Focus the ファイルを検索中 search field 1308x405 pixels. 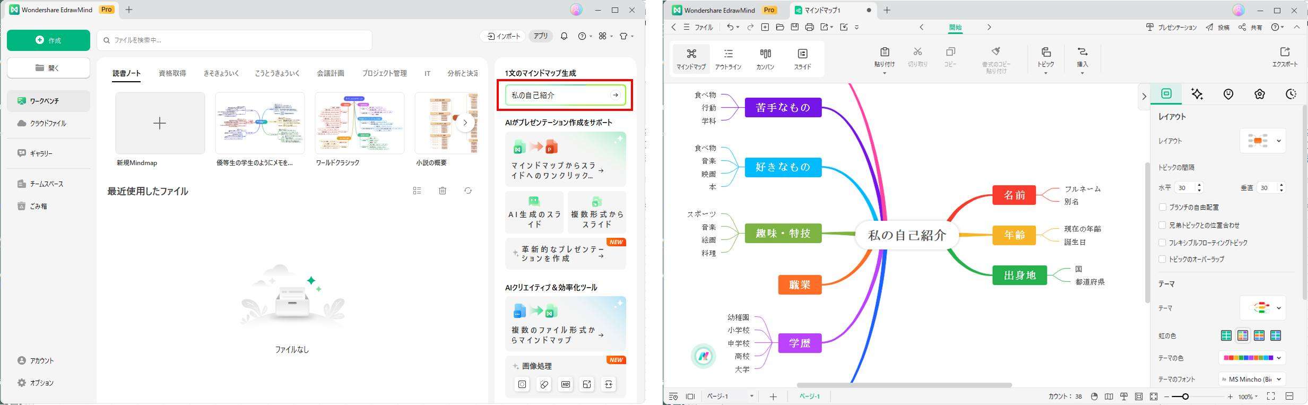click(x=235, y=40)
